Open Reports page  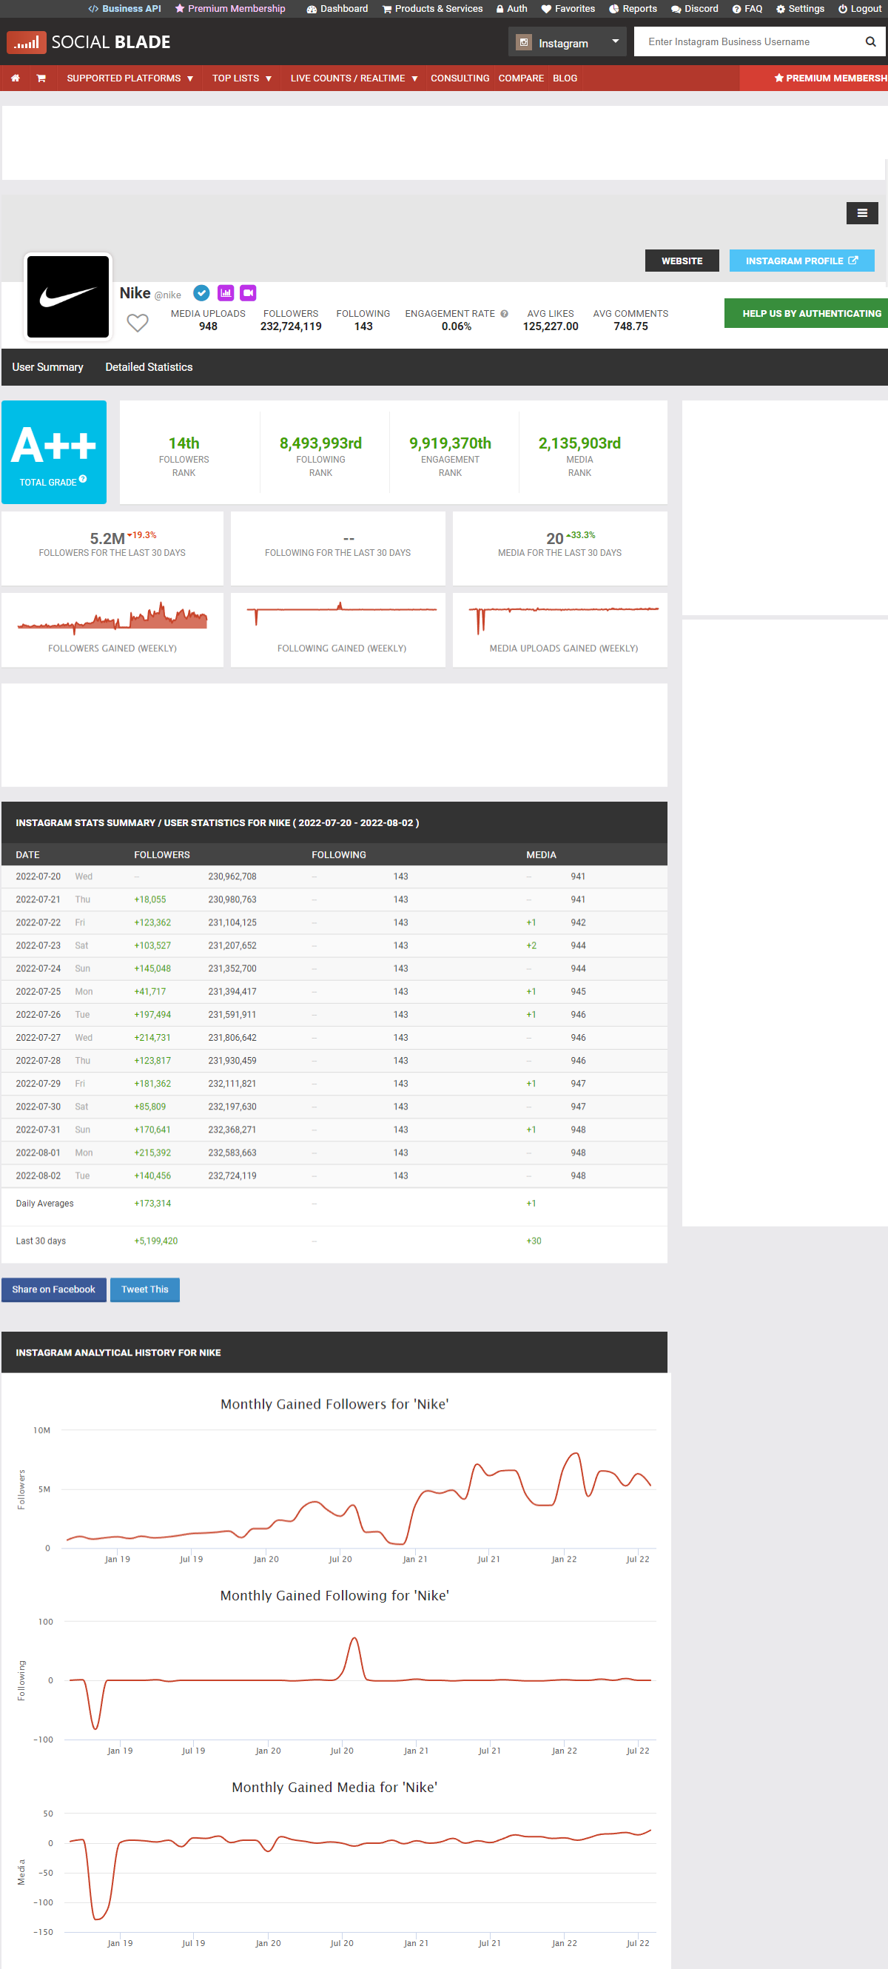coord(633,8)
